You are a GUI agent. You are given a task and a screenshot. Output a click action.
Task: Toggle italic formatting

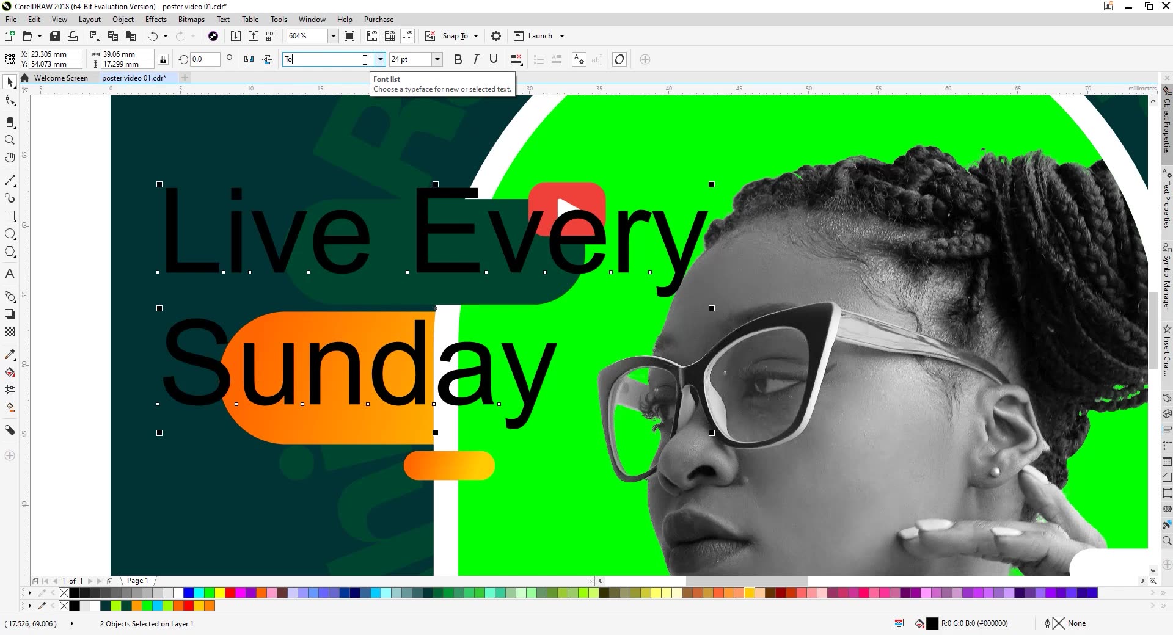click(475, 59)
